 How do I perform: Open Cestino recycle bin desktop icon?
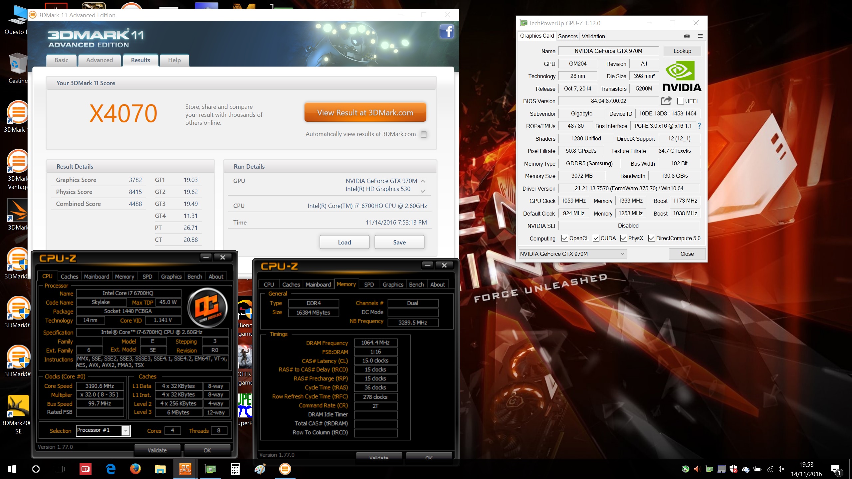pos(17,68)
